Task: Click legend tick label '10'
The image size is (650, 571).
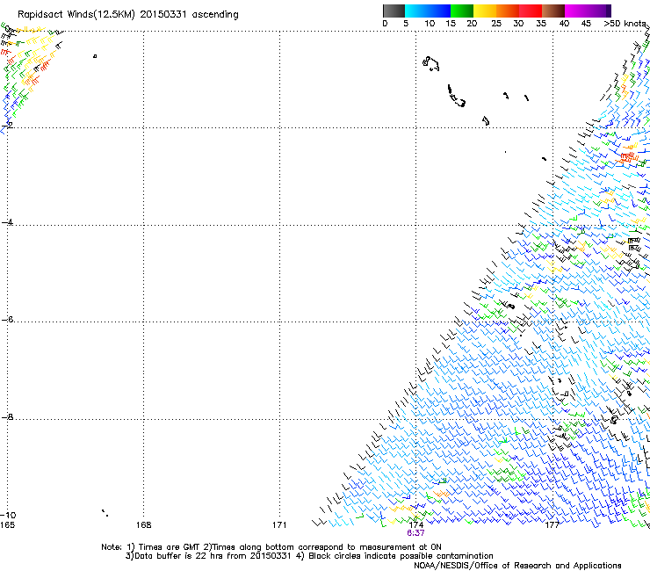Action: pos(430,24)
